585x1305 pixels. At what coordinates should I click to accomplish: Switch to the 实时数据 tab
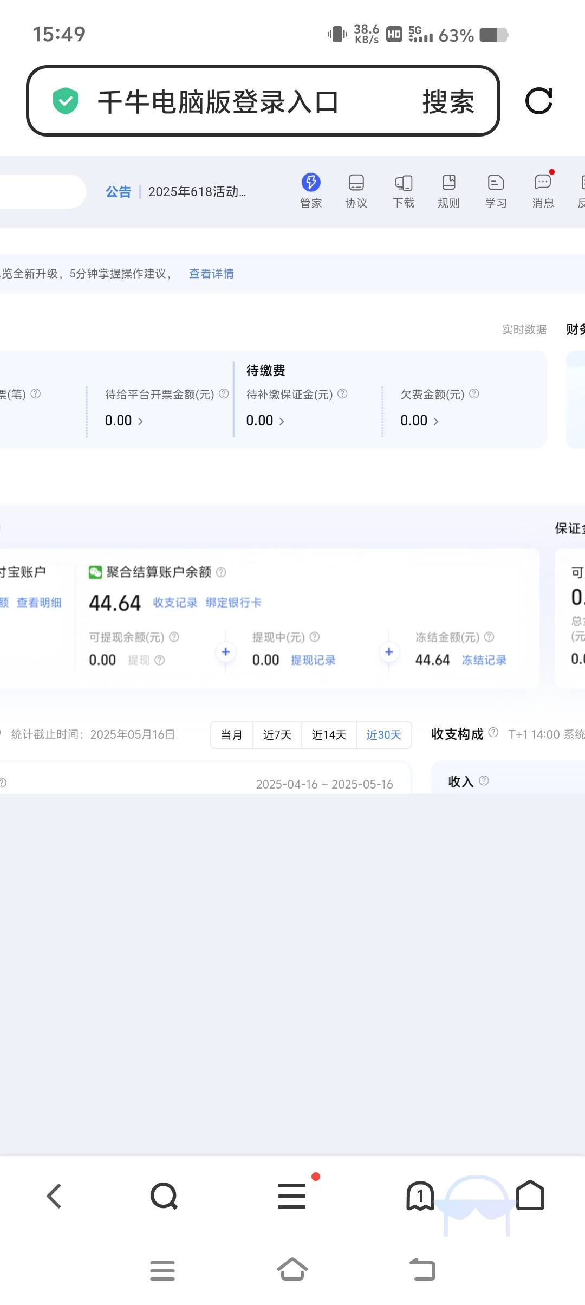coord(524,330)
